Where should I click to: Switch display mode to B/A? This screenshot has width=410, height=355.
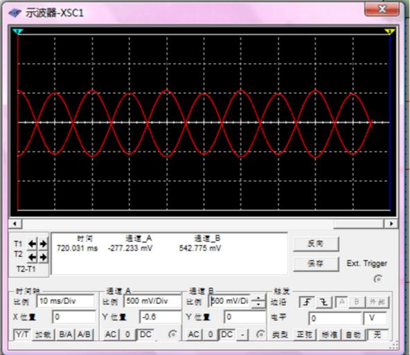tap(65, 334)
